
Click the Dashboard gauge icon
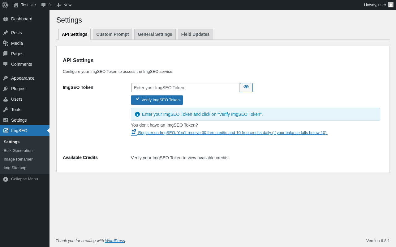[6, 19]
